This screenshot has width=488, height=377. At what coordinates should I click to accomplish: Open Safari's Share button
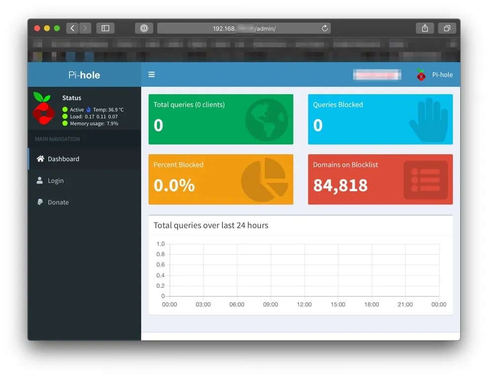[x=425, y=28]
